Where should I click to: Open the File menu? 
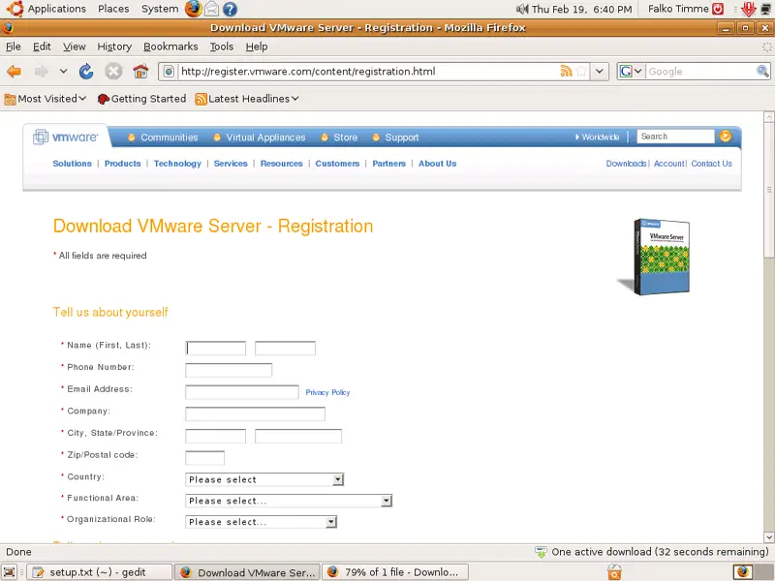pos(14,46)
